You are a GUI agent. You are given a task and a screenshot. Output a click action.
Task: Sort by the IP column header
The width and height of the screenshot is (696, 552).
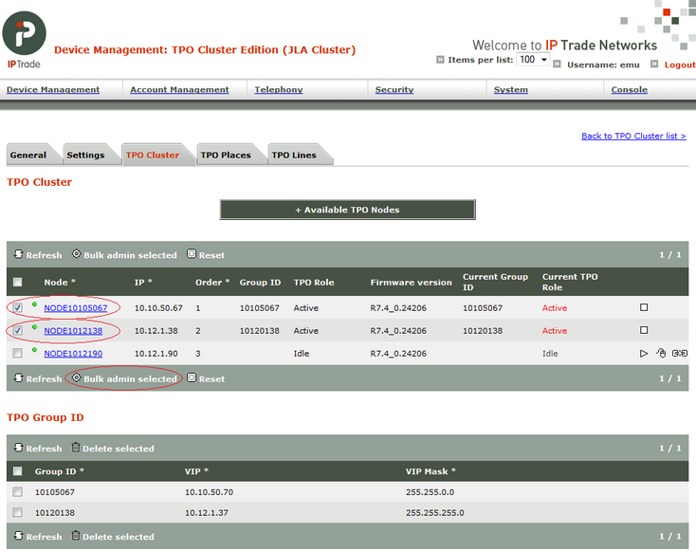[x=143, y=282]
